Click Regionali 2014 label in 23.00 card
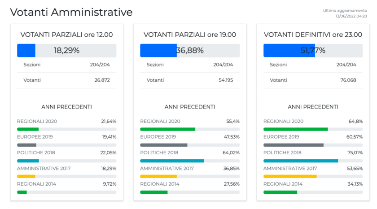377x209 pixels. click(283, 184)
